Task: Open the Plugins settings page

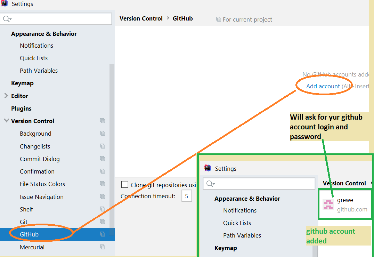Action: coord(21,109)
